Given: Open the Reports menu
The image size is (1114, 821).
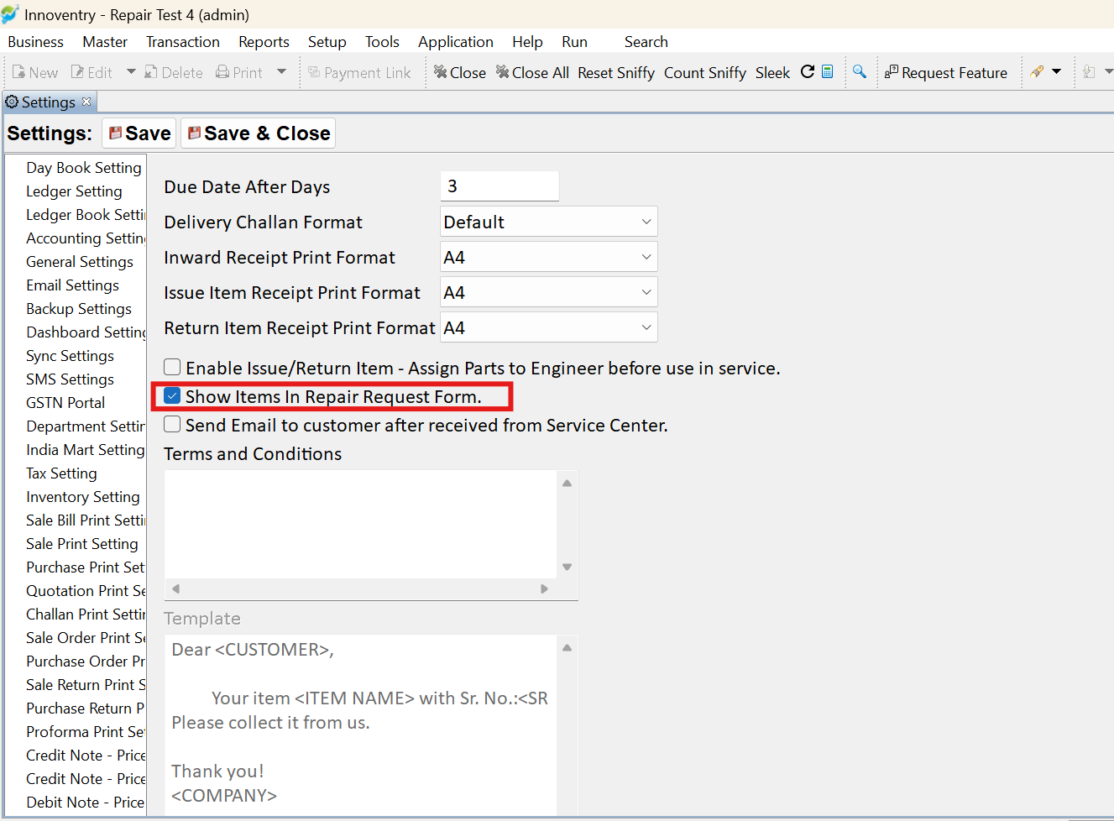Looking at the screenshot, I should (x=264, y=42).
